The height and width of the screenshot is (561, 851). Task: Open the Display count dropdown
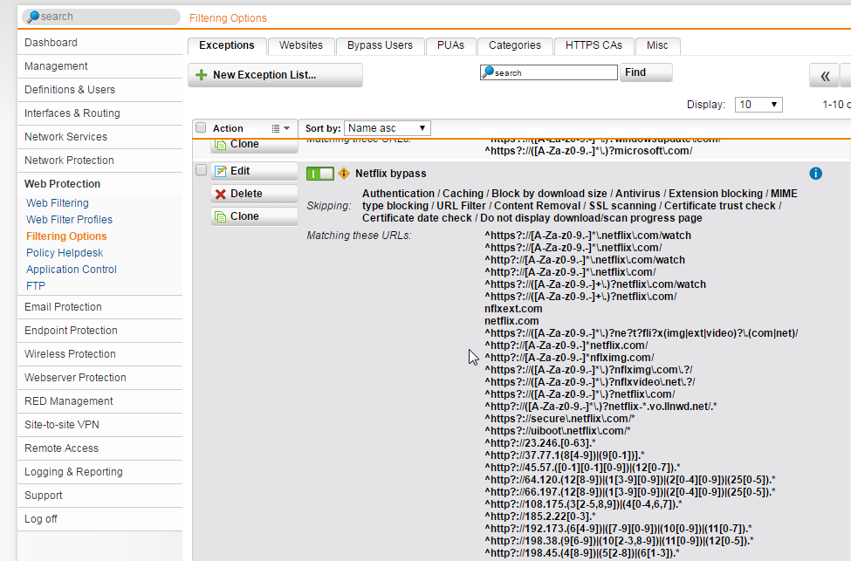point(758,105)
